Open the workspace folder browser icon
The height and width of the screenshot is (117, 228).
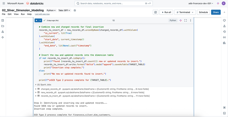[x=3, y=26]
